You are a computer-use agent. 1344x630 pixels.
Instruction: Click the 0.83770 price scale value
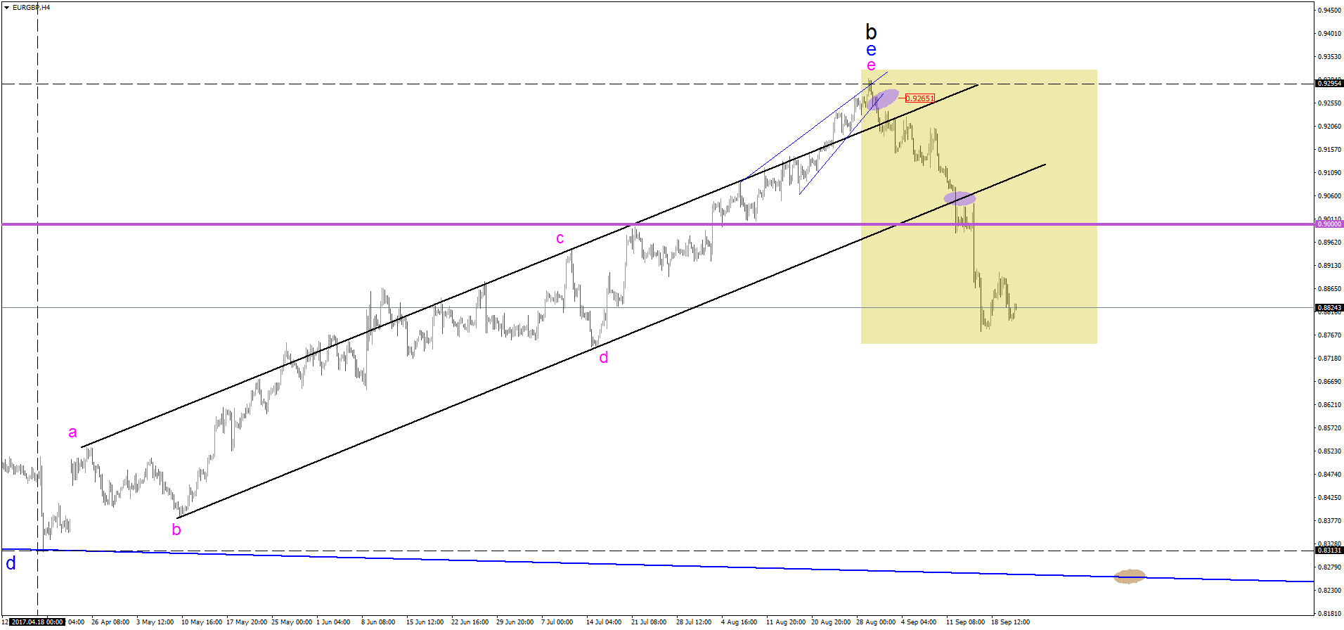(1329, 520)
